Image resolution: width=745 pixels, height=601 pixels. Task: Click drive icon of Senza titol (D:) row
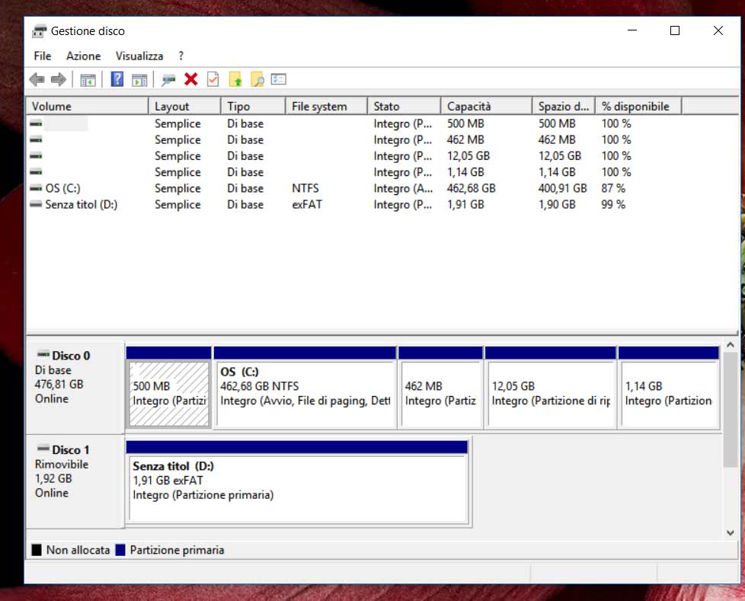pos(36,204)
